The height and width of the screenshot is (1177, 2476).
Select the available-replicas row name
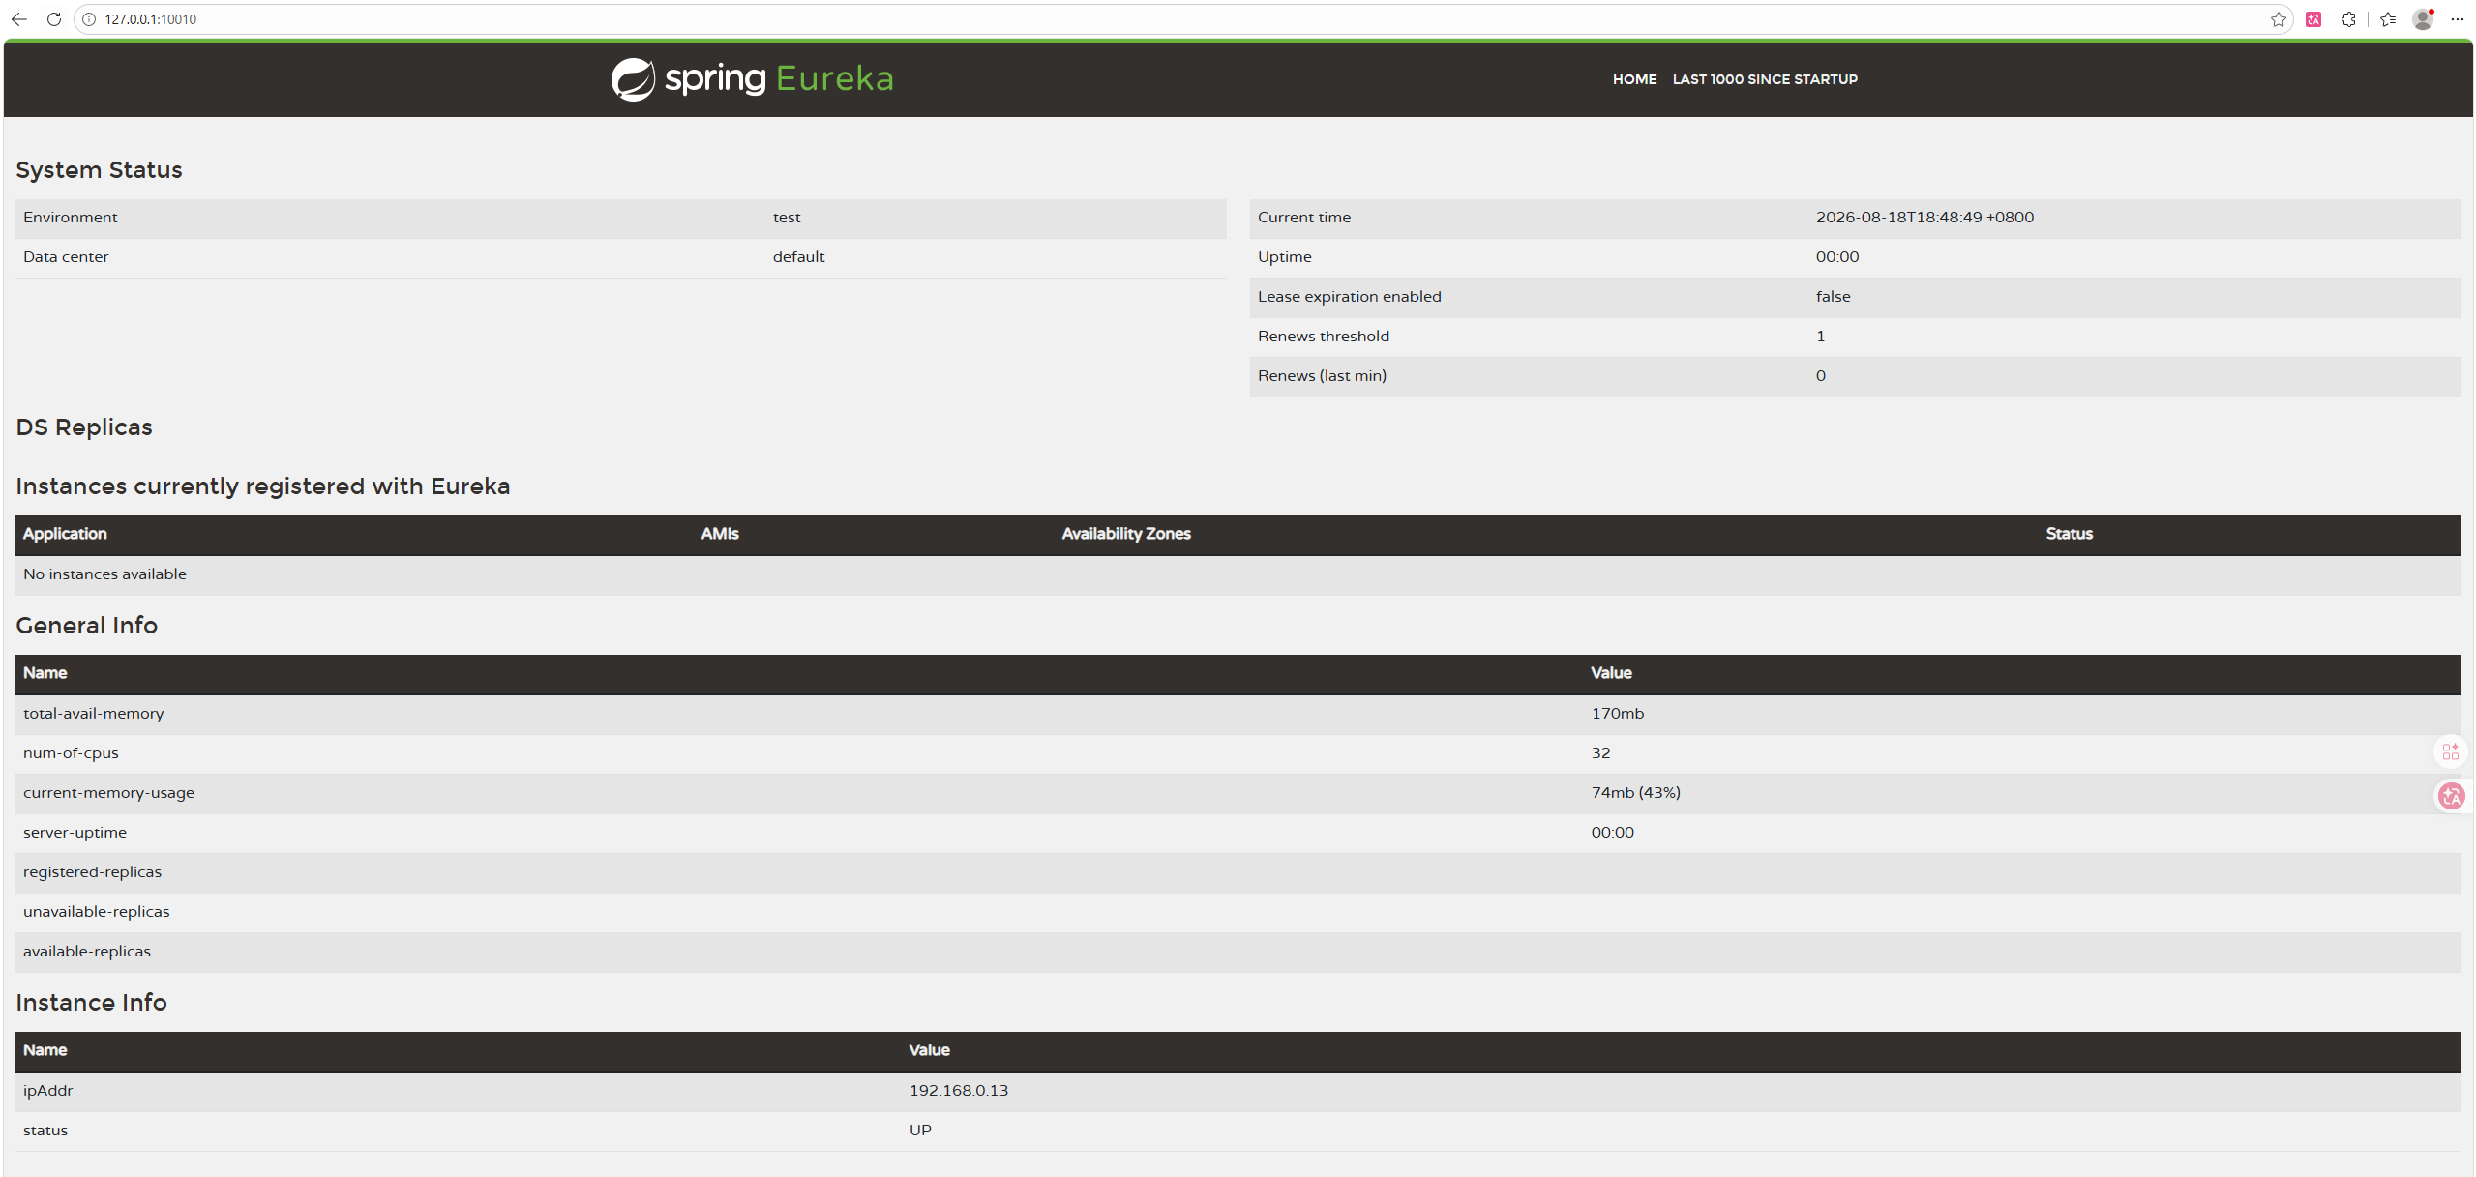pos(87,952)
